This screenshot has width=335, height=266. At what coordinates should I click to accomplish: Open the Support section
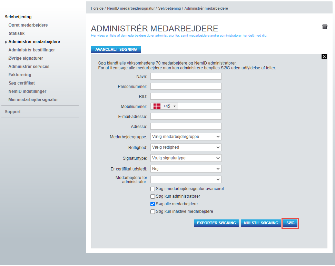click(x=13, y=112)
